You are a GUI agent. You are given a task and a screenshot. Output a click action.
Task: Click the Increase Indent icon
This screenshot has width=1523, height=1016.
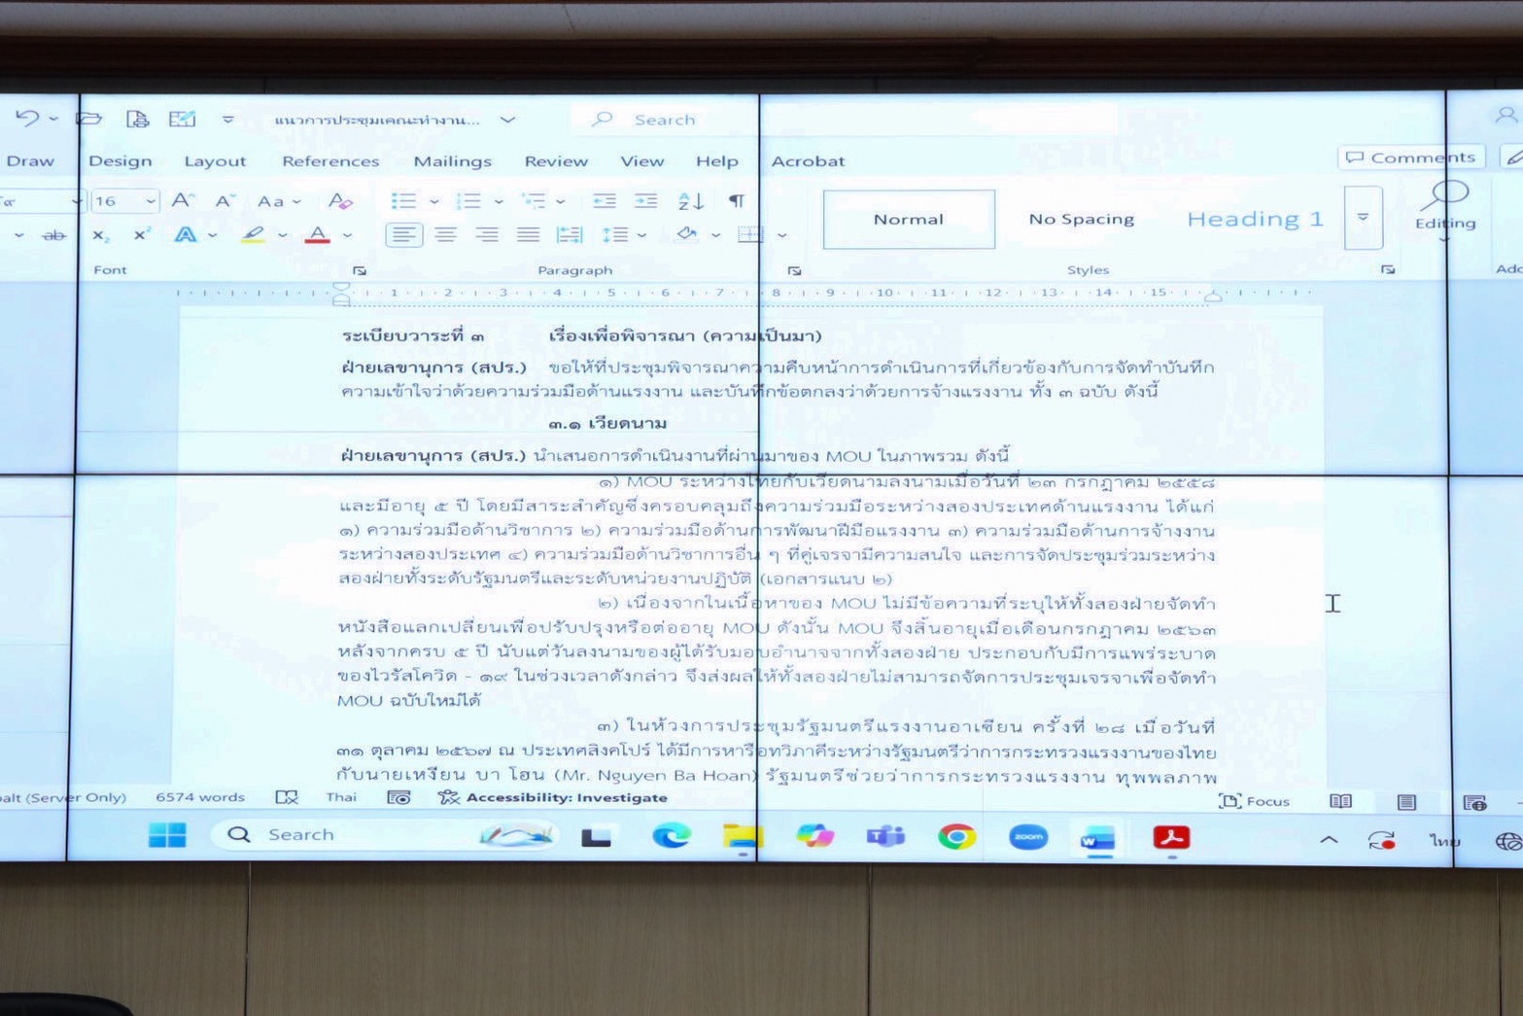[645, 201]
